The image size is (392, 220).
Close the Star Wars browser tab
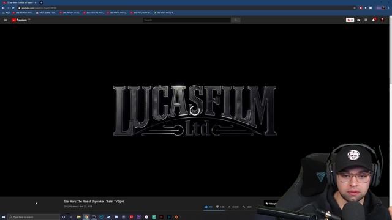click(36, 2)
